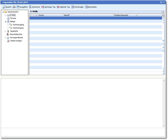This screenshot has height=140, width=168.
Task: Select Besuchsberichte in the tree
Action: point(16,34)
